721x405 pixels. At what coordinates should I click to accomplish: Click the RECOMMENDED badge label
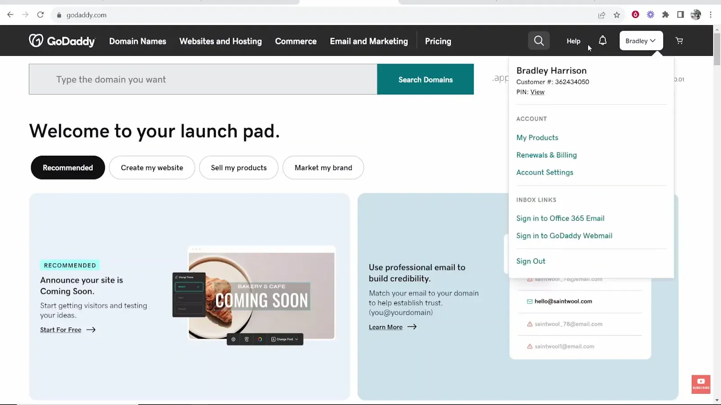click(x=70, y=265)
